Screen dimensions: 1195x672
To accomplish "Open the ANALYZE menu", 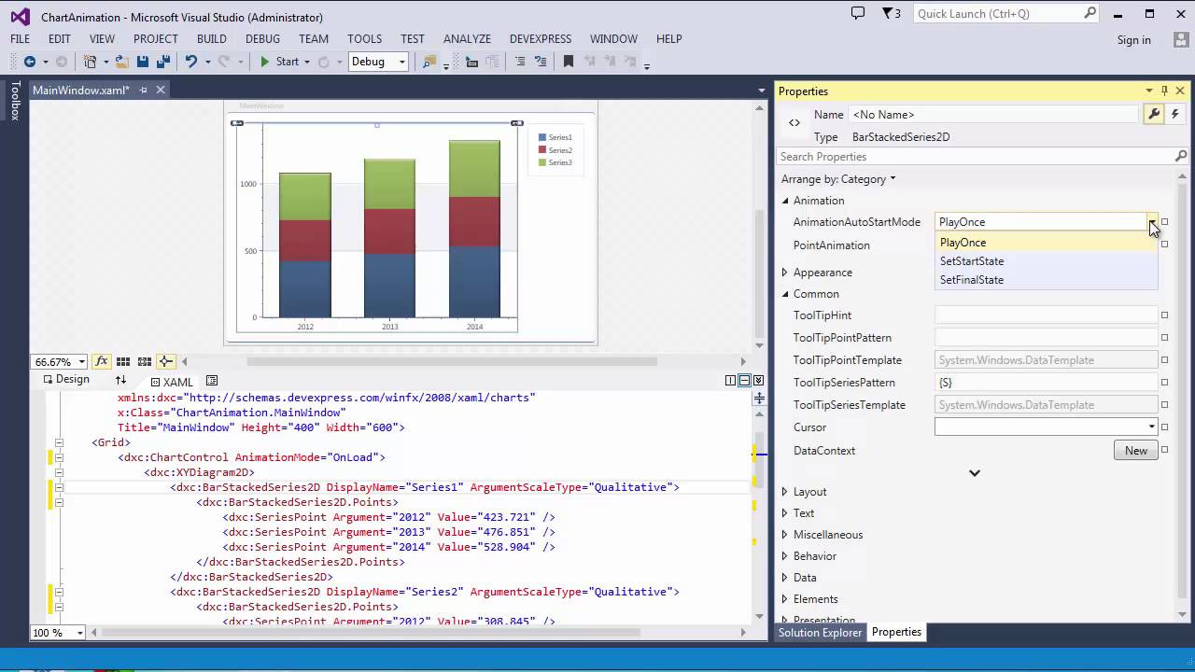I will (467, 39).
